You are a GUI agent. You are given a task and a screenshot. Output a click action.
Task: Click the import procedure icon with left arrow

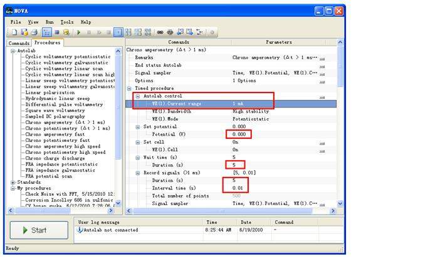[x=180, y=33]
